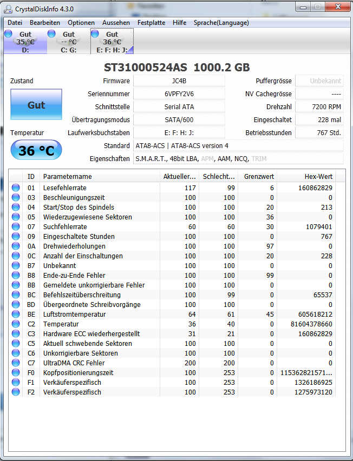This screenshot has height=461, width=353.
Task: Click status orb for Drehwiederholungen row
Action: pos(16,246)
